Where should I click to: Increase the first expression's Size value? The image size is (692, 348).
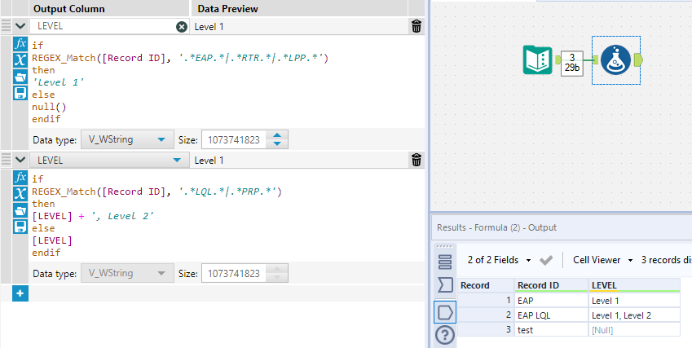(279, 135)
